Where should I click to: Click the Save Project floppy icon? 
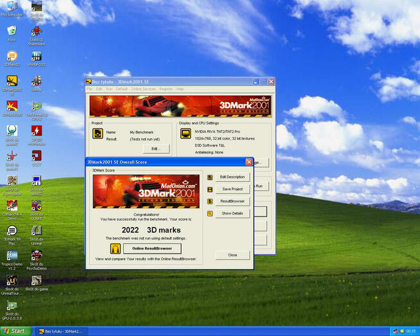pyautogui.click(x=210, y=190)
